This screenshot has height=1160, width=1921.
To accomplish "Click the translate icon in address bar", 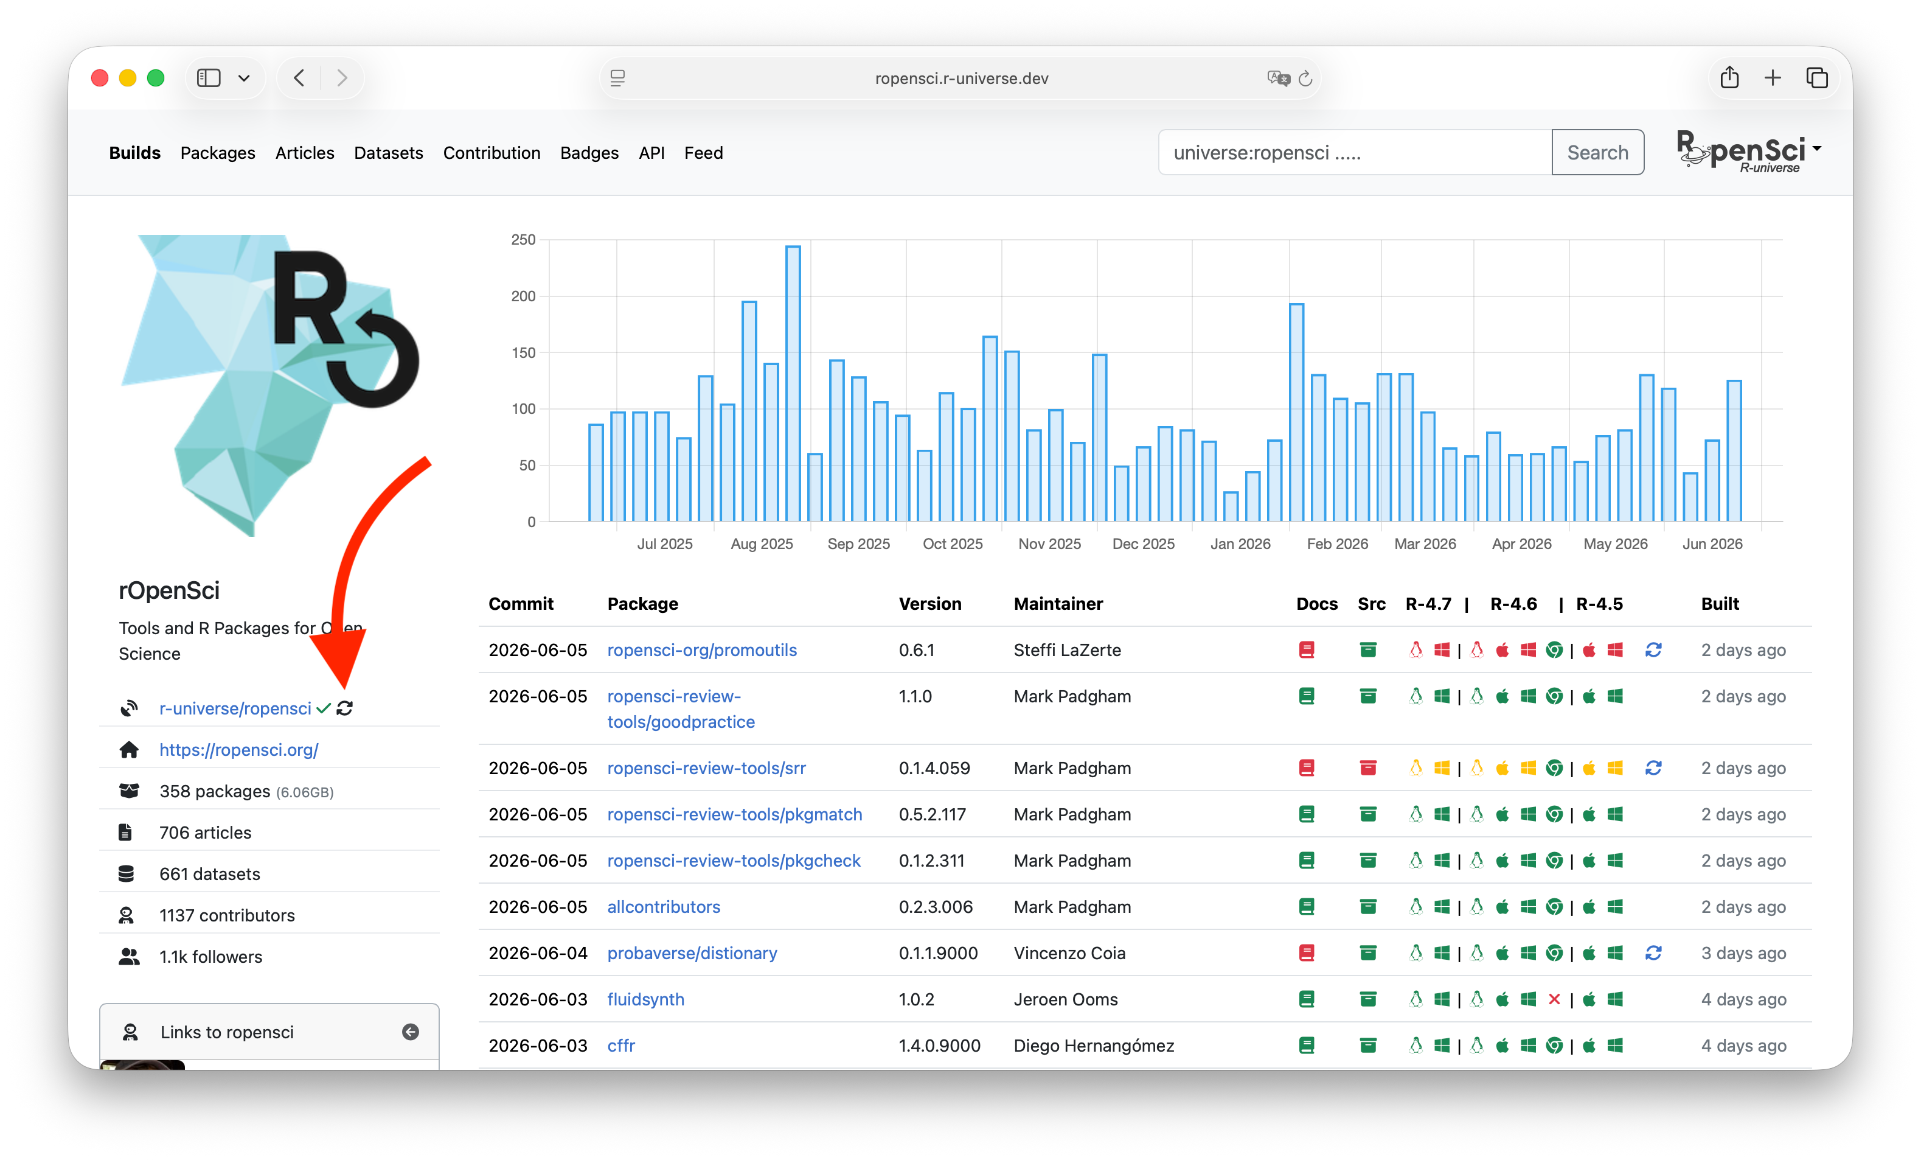I will (1278, 78).
